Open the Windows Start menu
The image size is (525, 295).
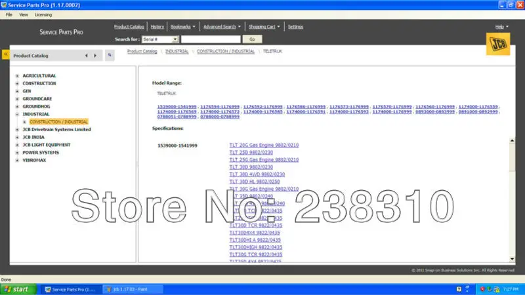coord(18,289)
